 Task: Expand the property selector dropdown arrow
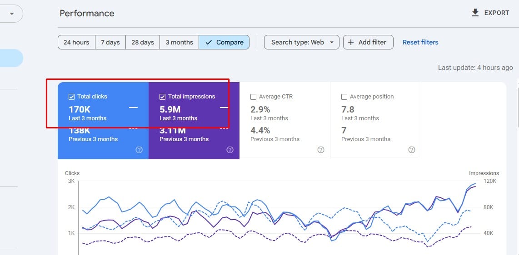coord(12,14)
